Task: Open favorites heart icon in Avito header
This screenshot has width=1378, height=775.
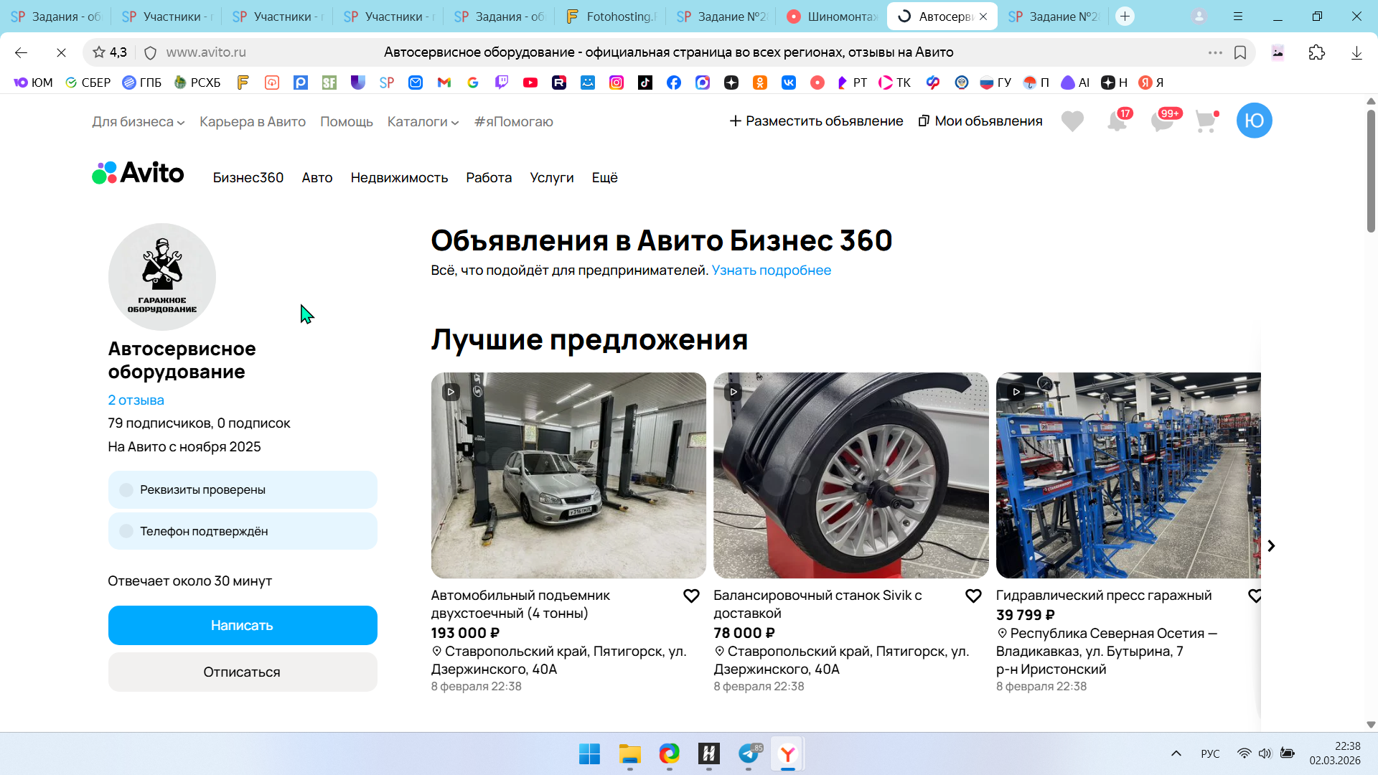Action: click(x=1072, y=121)
